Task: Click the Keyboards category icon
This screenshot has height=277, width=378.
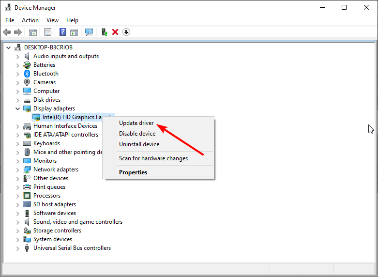Action: coord(27,143)
